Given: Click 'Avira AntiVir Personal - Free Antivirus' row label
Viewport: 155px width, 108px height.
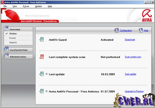Looking at the screenshot, I should coord(74,91).
